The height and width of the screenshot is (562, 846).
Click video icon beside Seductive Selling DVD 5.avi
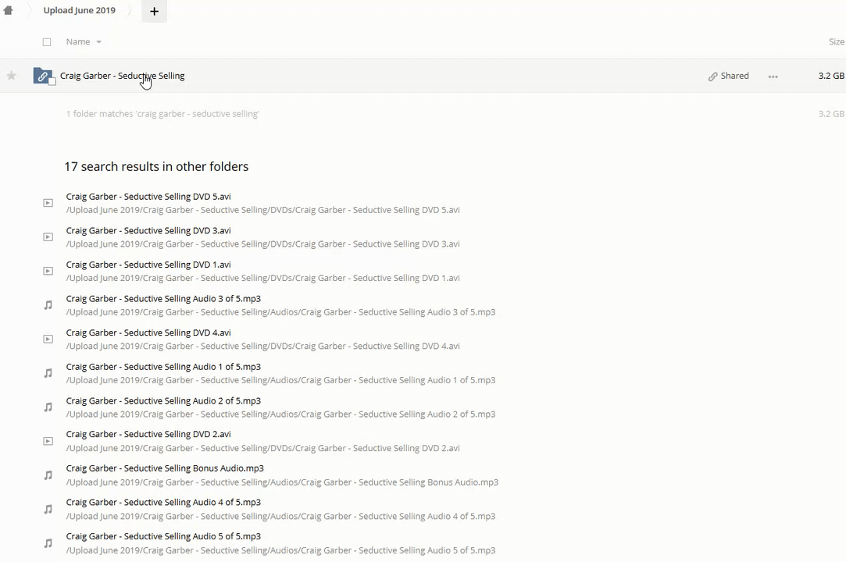pyautogui.click(x=48, y=203)
